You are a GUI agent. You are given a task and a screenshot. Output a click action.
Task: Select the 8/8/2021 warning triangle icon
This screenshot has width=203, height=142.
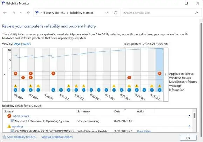pos(38,86)
